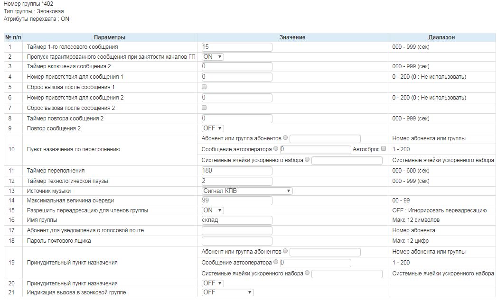Focus the Таймер переполнения input showing 180
This screenshot has width=497, height=301.
point(237,171)
